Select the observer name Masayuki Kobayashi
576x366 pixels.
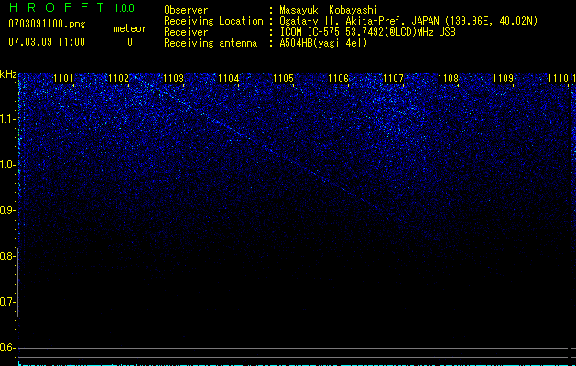point(329,10)
